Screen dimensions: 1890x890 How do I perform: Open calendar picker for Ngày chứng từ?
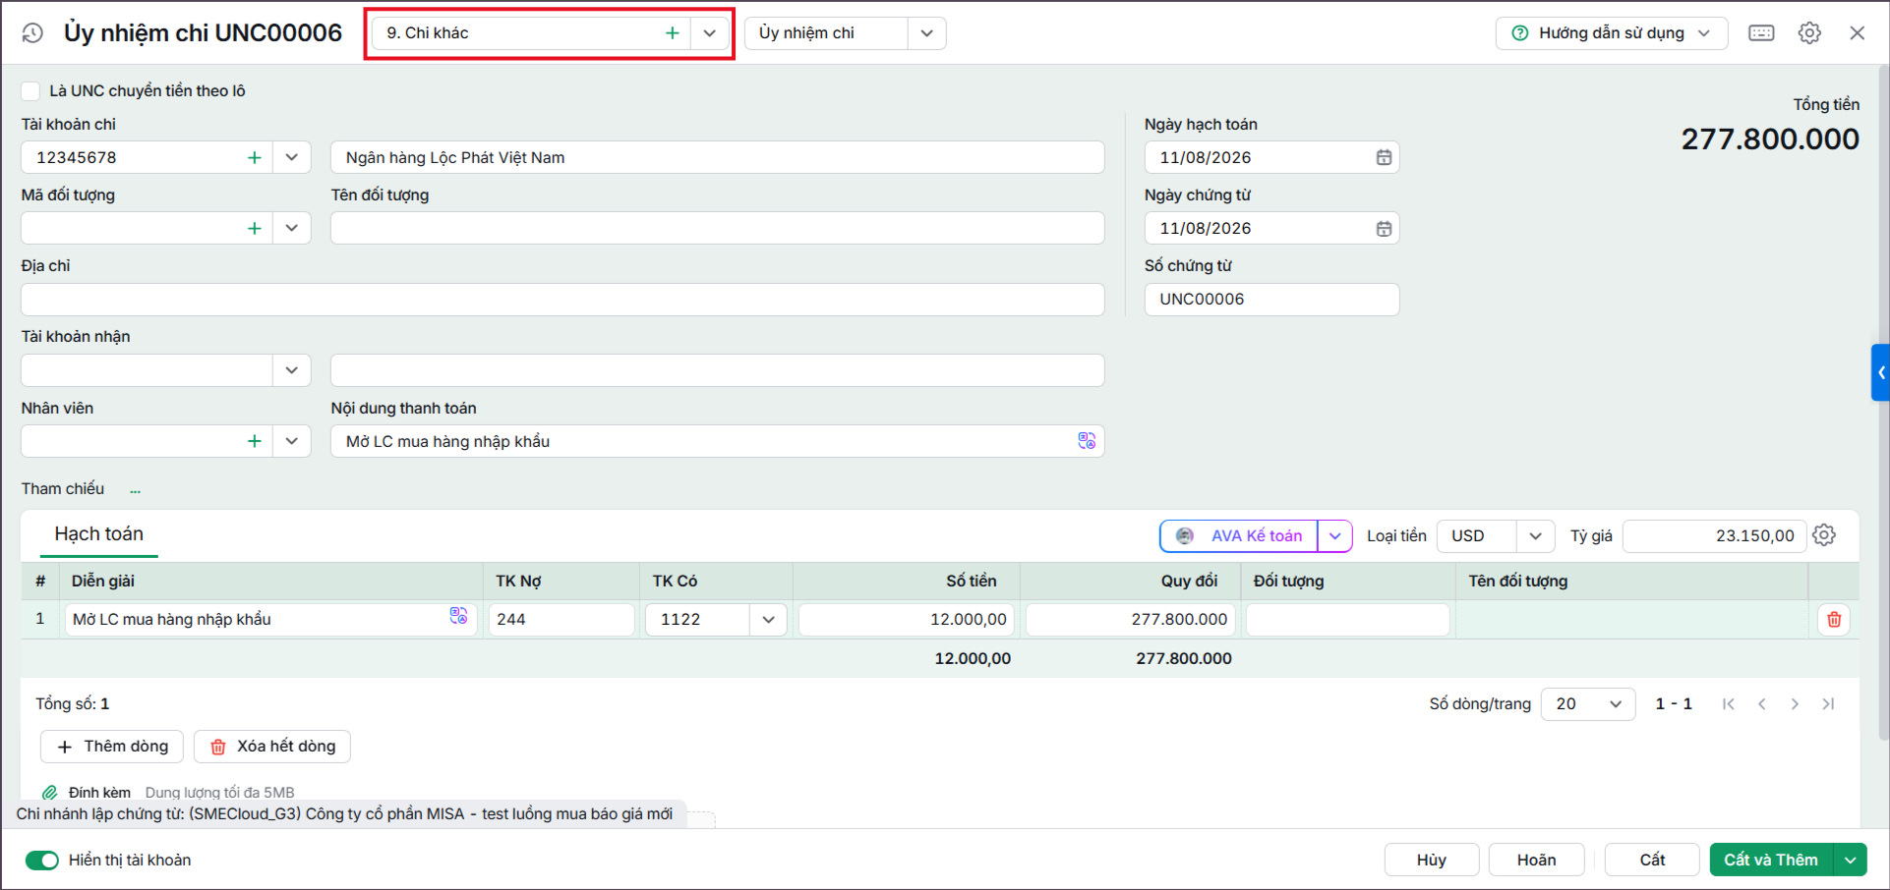point(1384,228)
